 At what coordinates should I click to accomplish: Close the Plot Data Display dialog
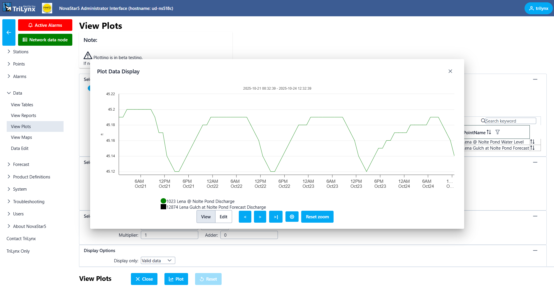450,71
